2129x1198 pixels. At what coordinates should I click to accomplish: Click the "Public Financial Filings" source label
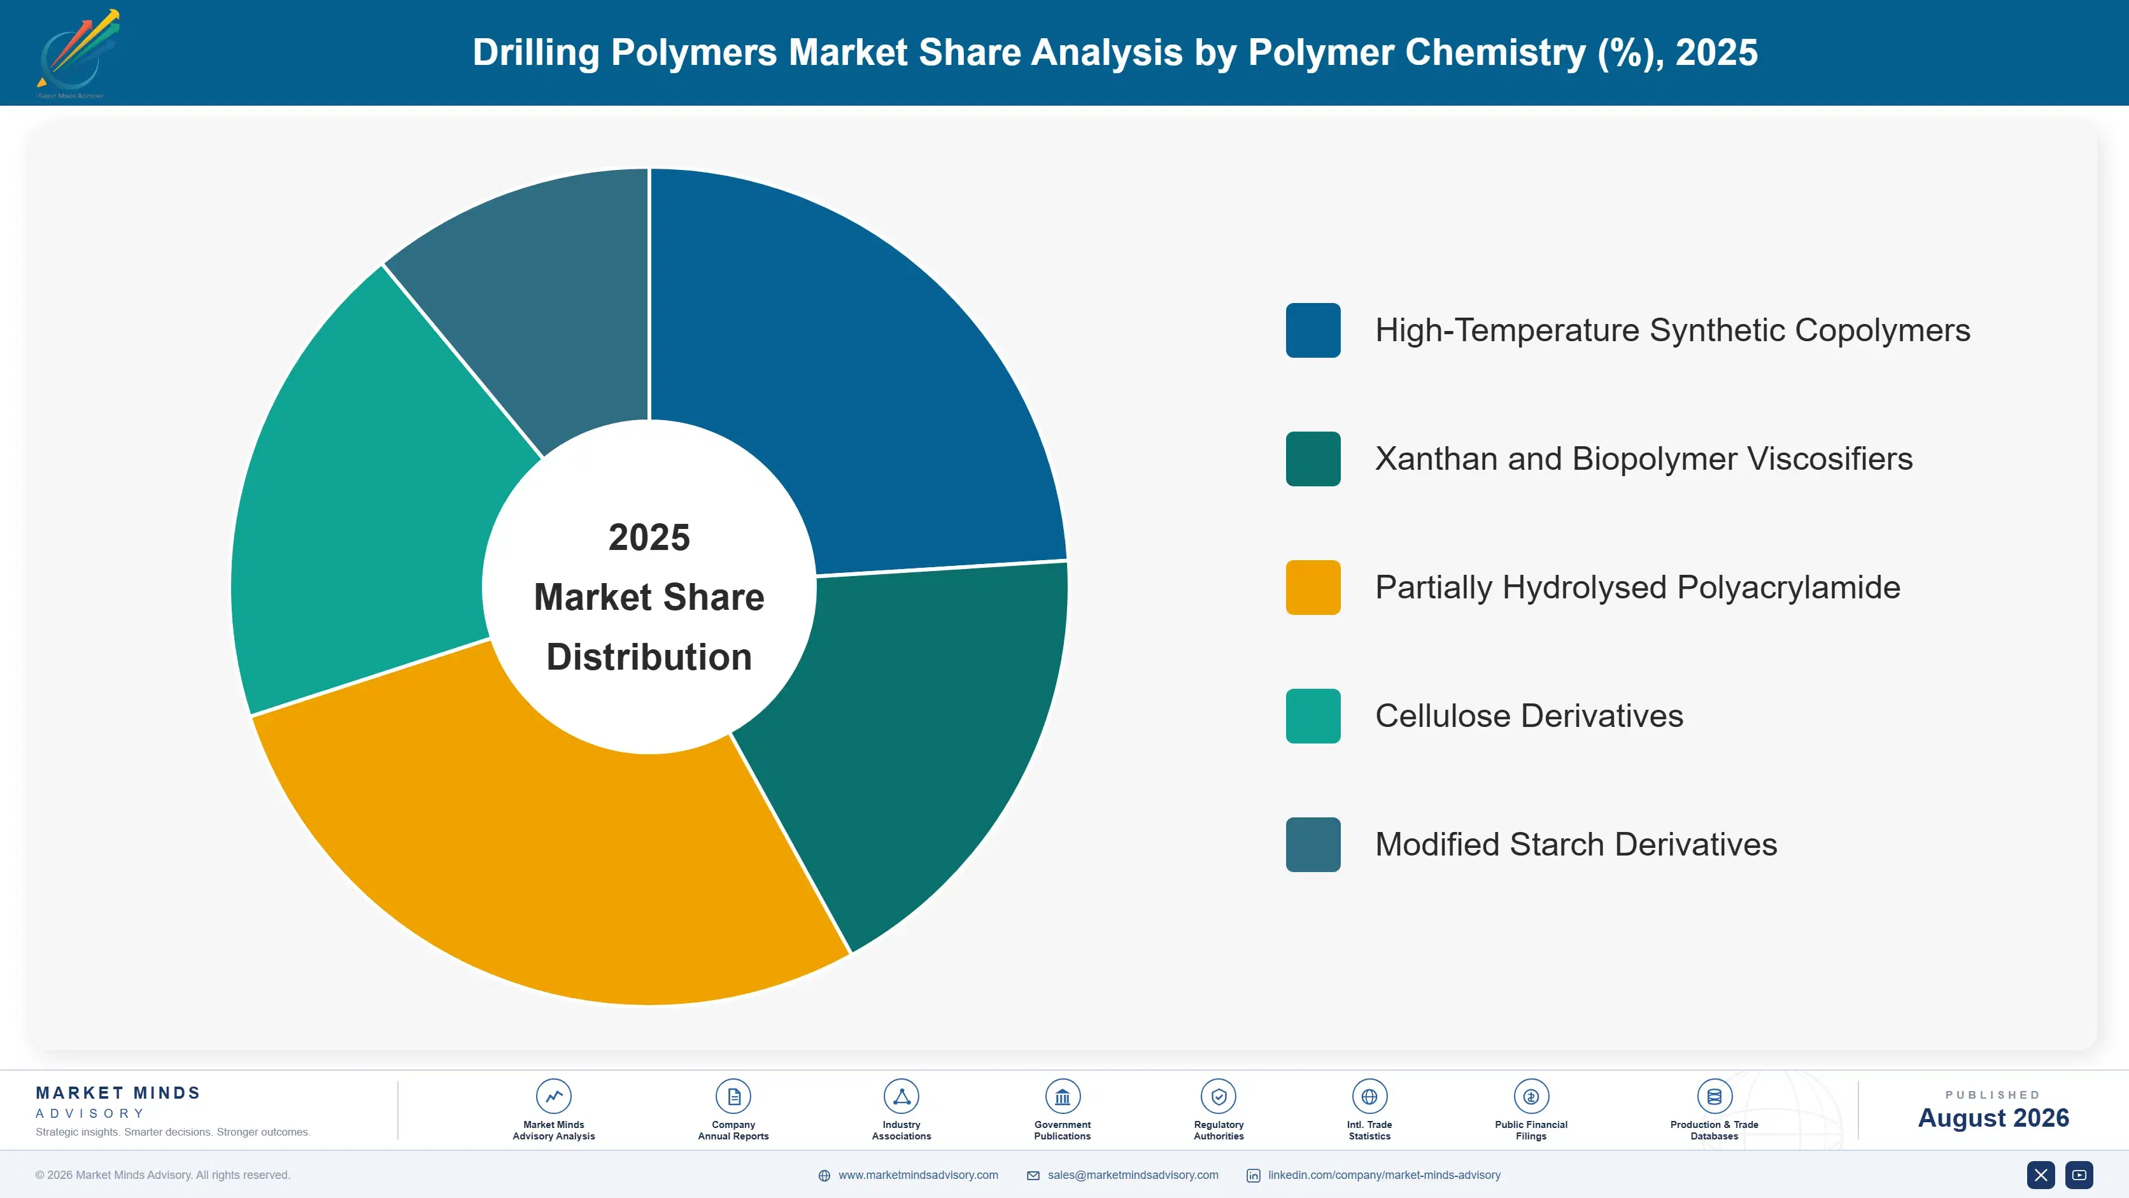pyautogui.click(x=1531, y=1131)
